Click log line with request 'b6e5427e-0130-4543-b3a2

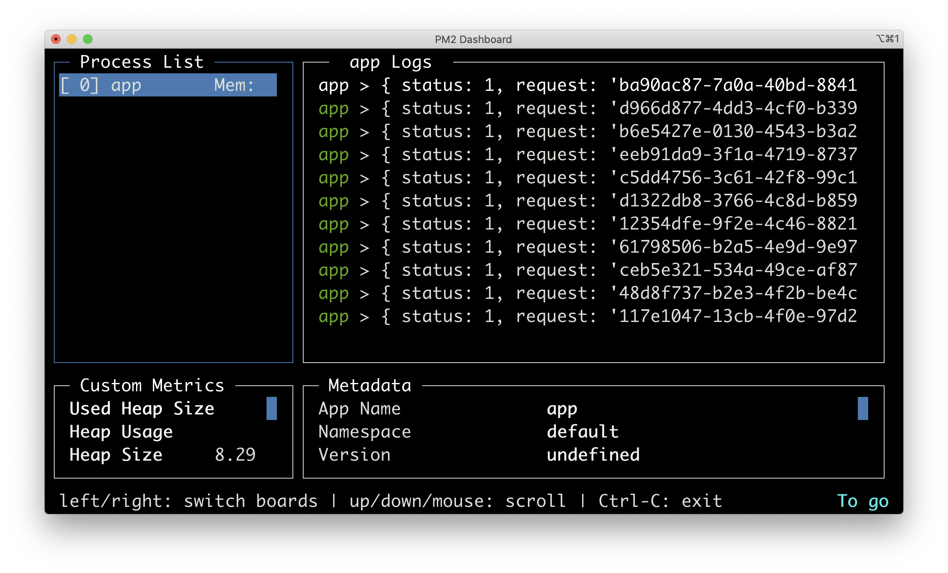coord(588,131)
